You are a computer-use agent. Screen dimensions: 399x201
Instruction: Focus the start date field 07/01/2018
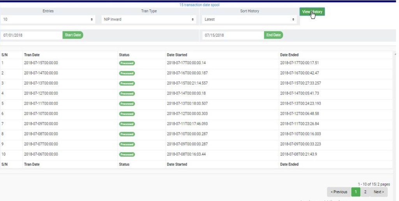pos(31,35)
